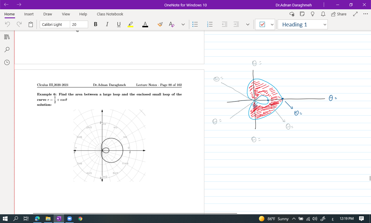Toggle italic formatting

(107, 25)
